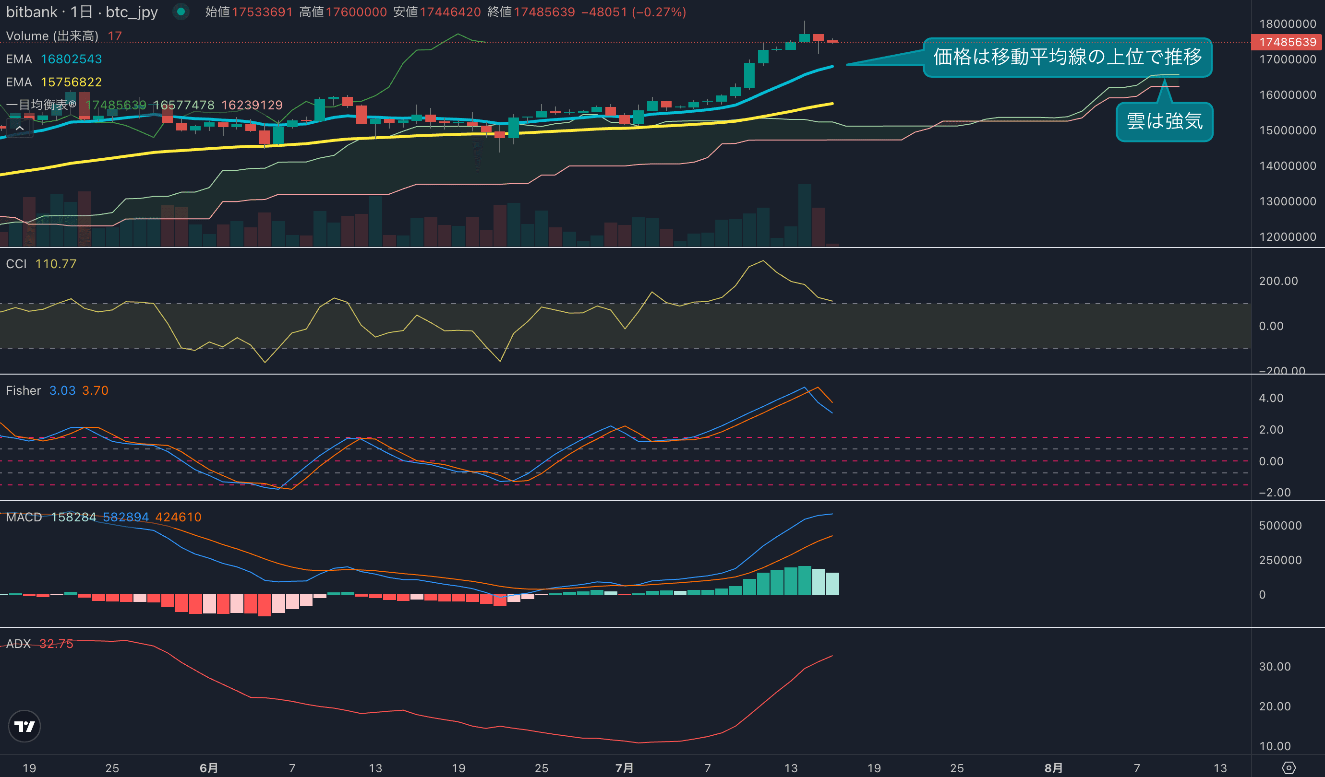Select the yellow EMA 15756822 legend

[x=54, y=82]
